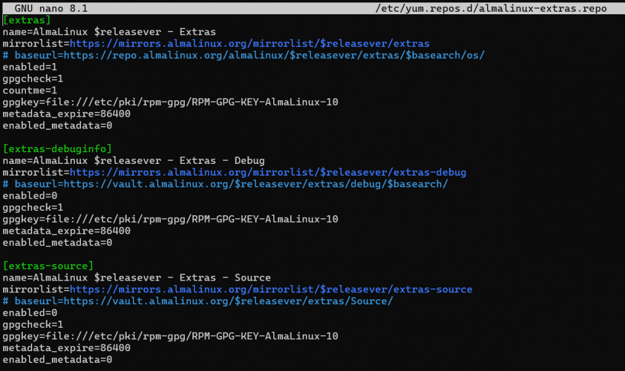Image resolution: width=625 pixels, height=371 pixels.
Task: Click metadata_expire=86400 in the [extras-debuginfo] section
Action: coord(67,231)
